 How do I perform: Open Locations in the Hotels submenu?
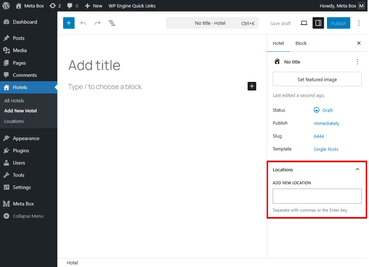(x=14, y=121)
